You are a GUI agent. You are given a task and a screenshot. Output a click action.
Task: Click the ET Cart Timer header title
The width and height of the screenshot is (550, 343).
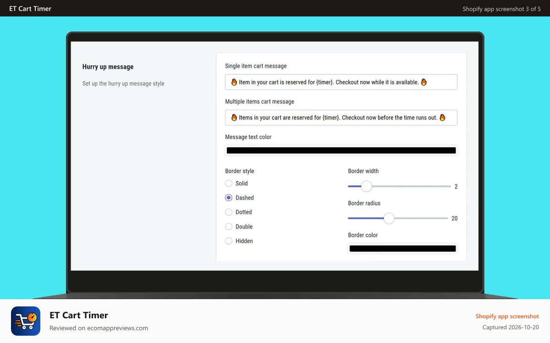(x=30, y=9)
